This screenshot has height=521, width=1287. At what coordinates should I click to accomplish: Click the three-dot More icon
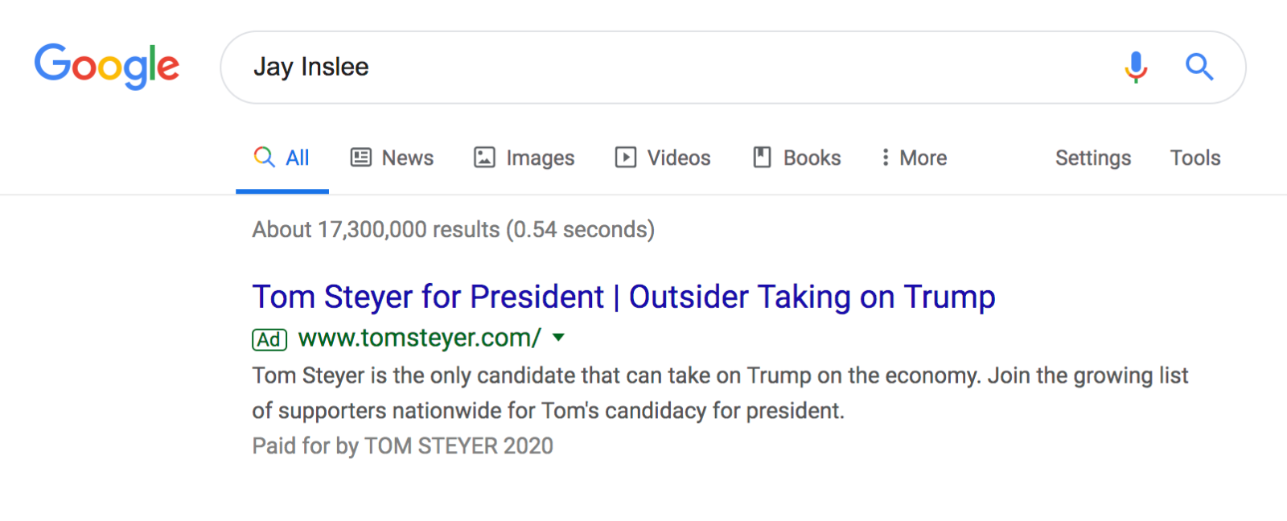(x=885, y=158)
